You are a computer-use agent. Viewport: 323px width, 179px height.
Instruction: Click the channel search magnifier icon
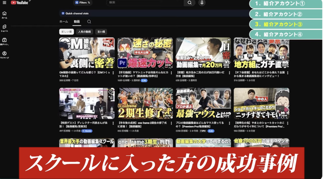pyautogui.click(x=89, y=22)
